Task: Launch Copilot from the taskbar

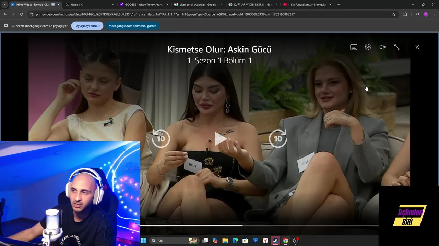Action: pyautogui.click(x=215, y=241)
